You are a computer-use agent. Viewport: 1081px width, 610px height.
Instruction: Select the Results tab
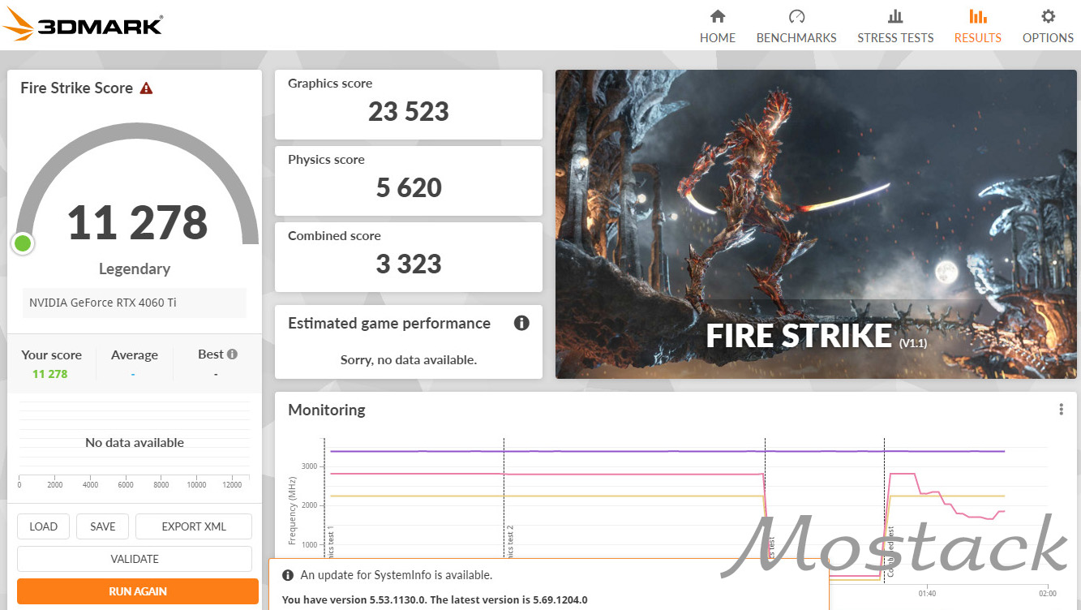point(978,27)
